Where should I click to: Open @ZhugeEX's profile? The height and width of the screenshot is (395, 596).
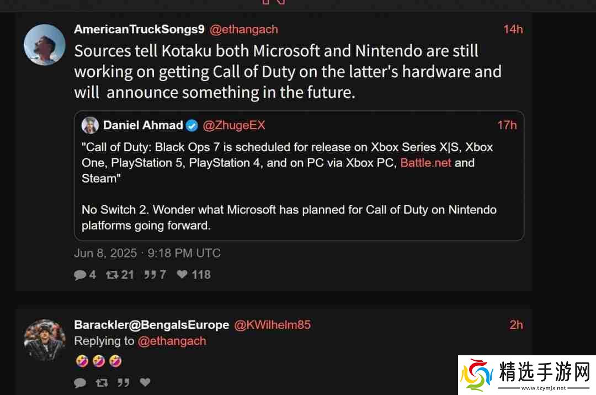(x=234, y=125)
